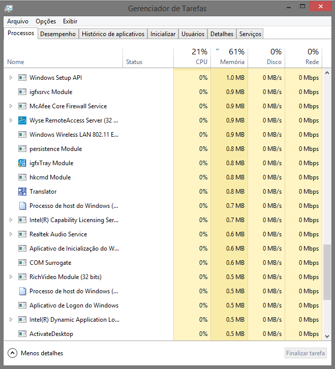The height and width of the screenshot is (369, 335).
Task: Select the persistence Module row name
Action: pyautogui.click(x=55, y=149)
